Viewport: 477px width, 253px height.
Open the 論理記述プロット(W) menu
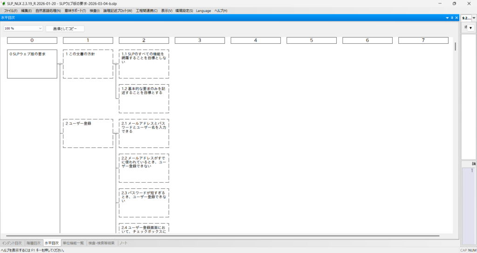117,10
